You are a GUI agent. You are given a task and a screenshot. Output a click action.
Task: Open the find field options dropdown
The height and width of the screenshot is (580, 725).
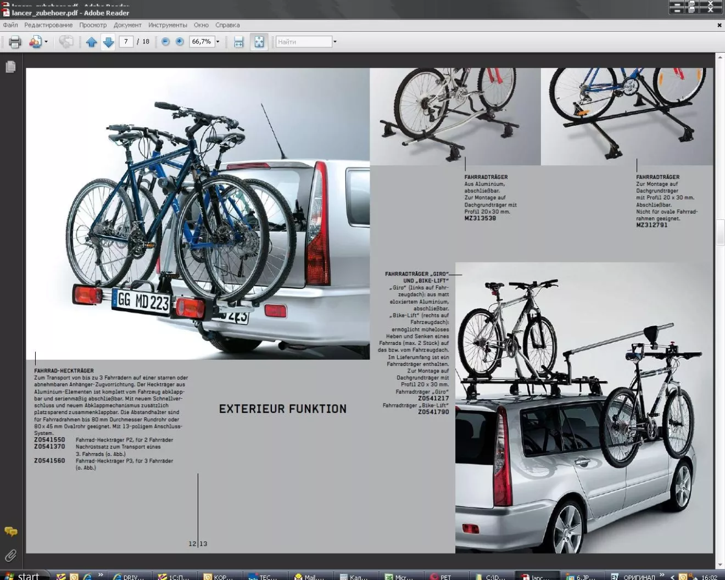[x=334, y=42]
